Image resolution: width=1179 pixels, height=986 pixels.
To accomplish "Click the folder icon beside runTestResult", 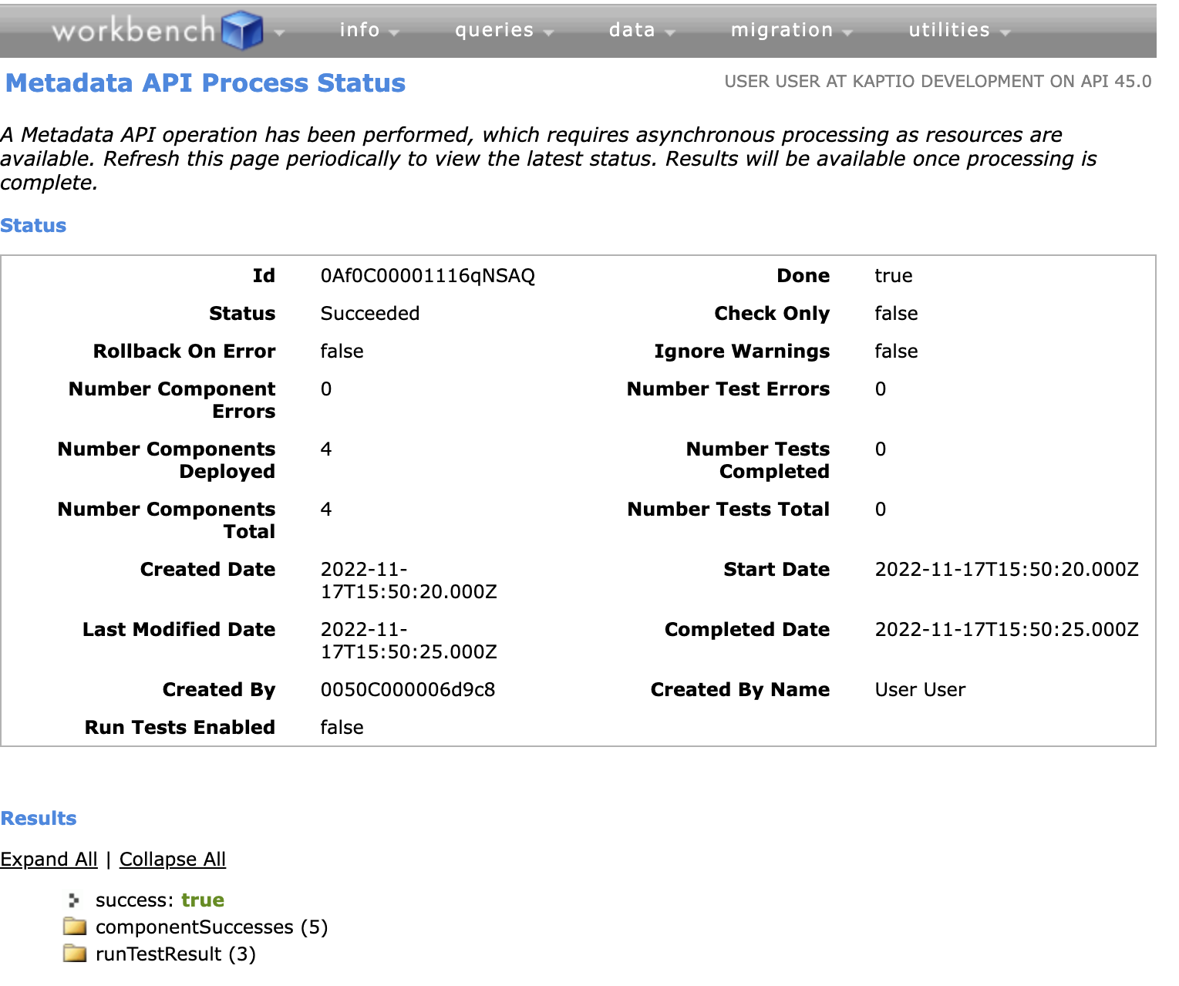I will [73, 954].
